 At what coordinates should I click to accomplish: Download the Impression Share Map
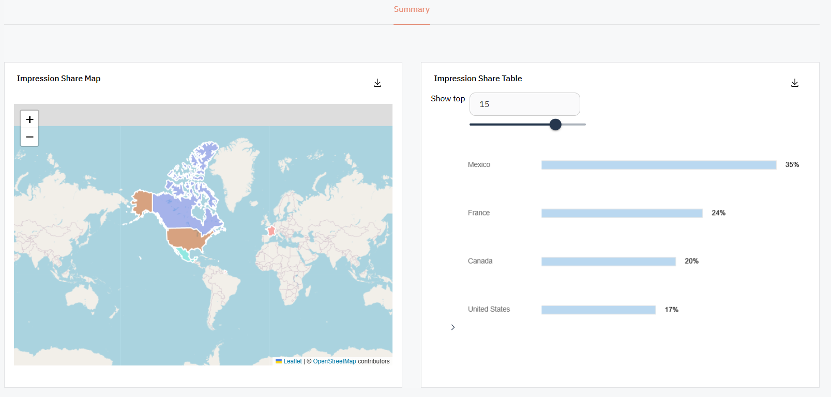[377, 83]
